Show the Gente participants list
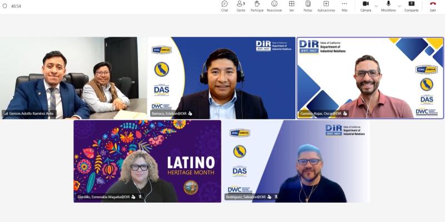445x222 pixels. [241, 6]
